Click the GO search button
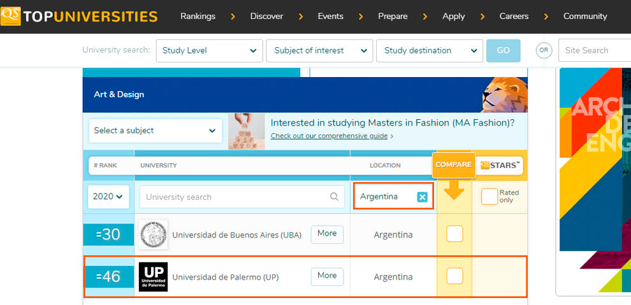Screen dimensions: 631x305 click(x=503, y=51)
